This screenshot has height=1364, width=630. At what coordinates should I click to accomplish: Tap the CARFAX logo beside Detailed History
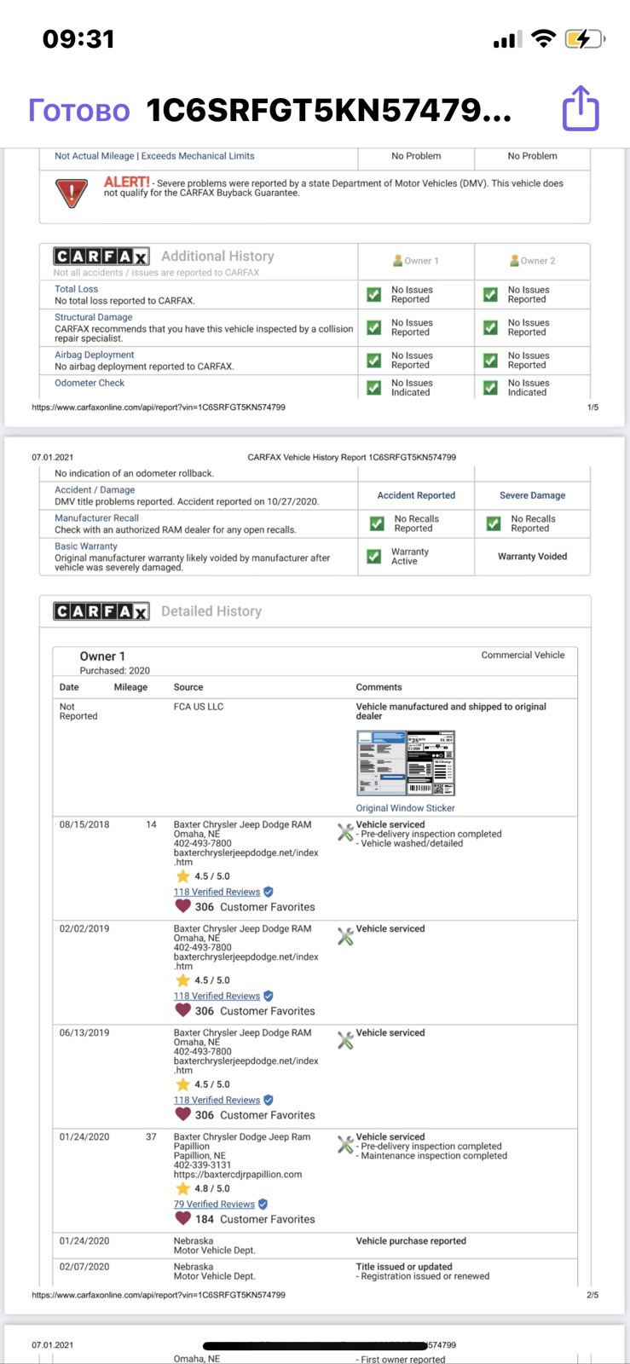pyautogui.click(x=101, y=611)
